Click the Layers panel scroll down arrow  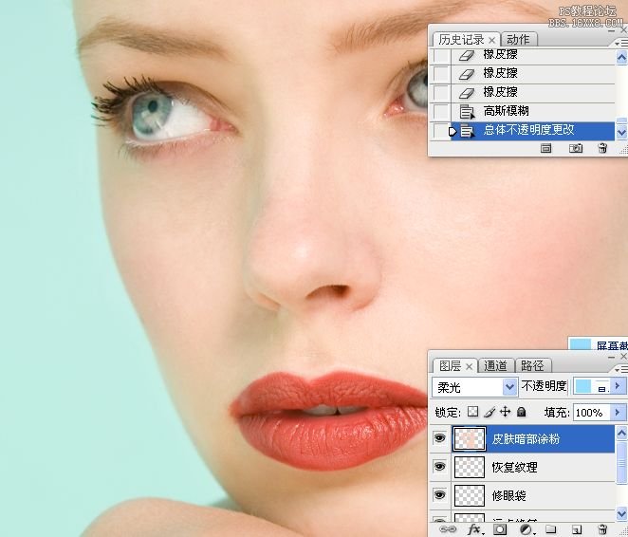coord(621,513)
